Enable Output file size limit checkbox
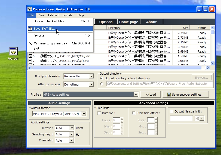221x155 pixels. (171, 112)
